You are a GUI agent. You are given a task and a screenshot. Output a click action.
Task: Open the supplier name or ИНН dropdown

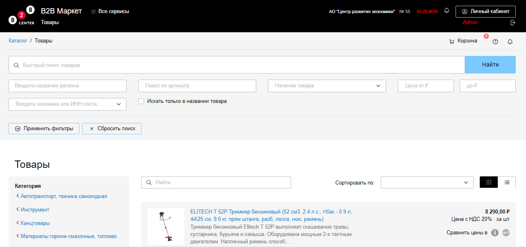click(68, 104)
